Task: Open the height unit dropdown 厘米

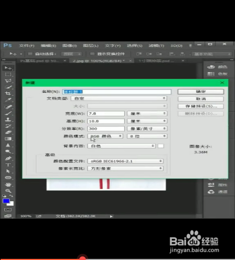Action: coord(147,121)
